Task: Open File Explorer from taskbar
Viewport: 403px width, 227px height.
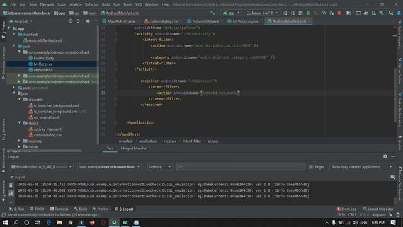Action: tap(59, 223)
